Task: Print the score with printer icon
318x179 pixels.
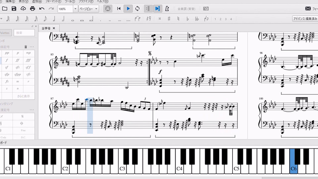Action: pyautogui.click(x=32, y=9)
